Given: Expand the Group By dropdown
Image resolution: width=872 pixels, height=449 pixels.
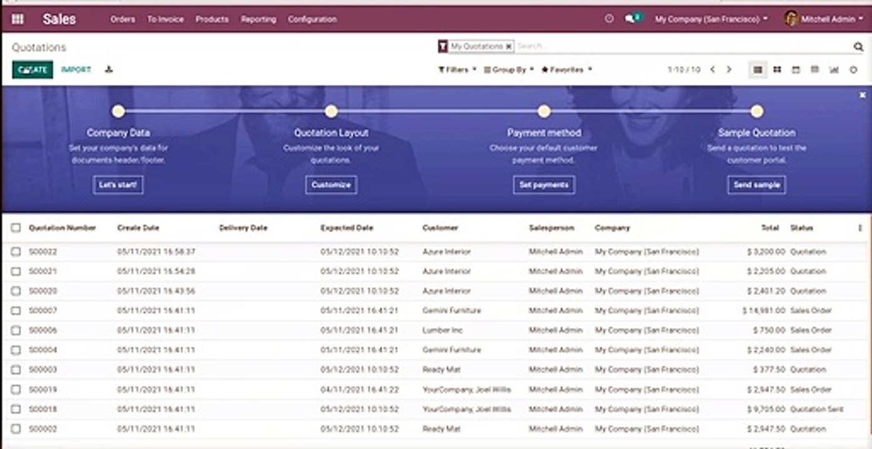Looking at the screenshot, I should (x=509, y=70).
